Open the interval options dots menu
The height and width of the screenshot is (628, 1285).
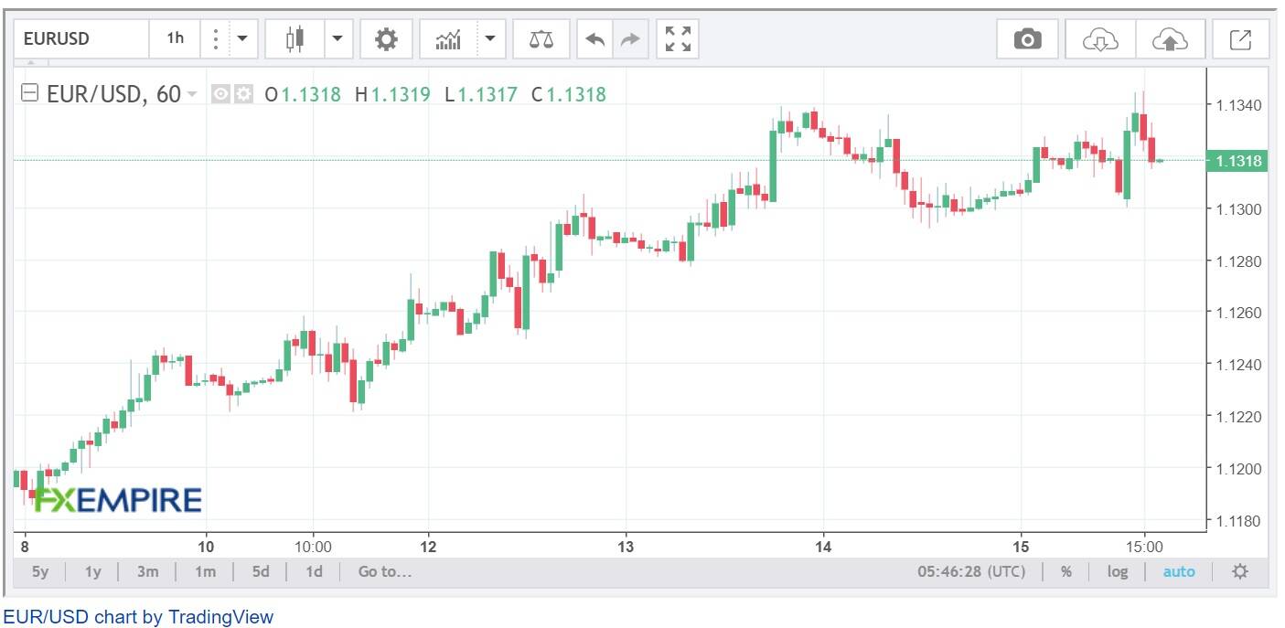click(x=215, y=38)
